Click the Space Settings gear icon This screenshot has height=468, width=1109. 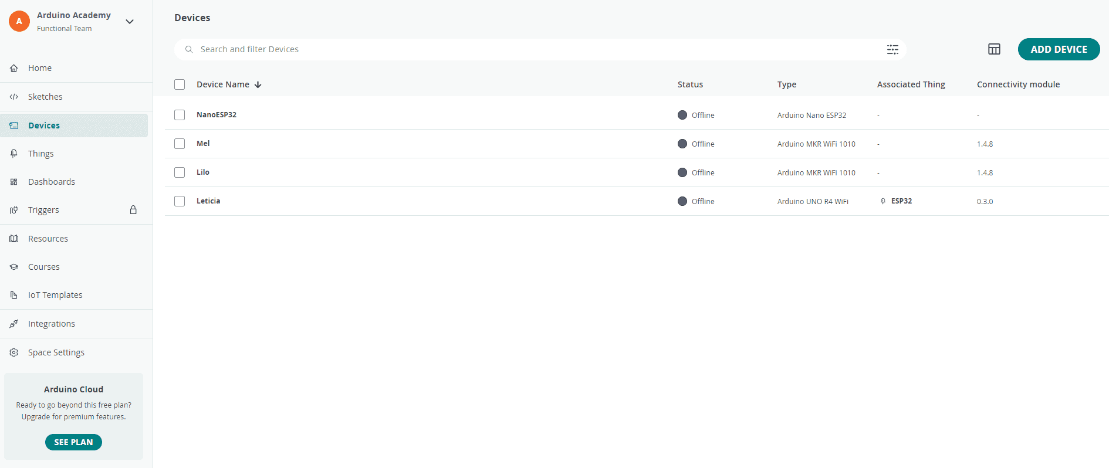(x=14, y=352)
